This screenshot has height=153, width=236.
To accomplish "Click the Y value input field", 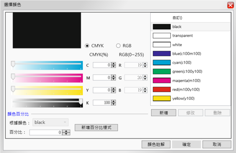I will (x=102, y=90).
